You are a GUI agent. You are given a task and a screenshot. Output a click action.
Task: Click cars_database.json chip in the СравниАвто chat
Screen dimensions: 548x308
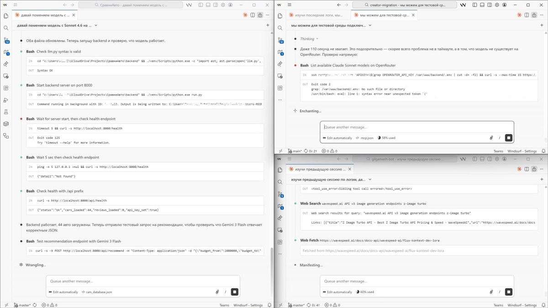[x=96, y=292]
